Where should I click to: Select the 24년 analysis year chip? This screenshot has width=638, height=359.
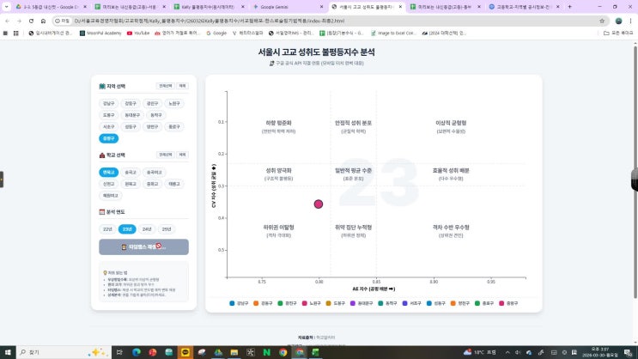pos(147,229)
